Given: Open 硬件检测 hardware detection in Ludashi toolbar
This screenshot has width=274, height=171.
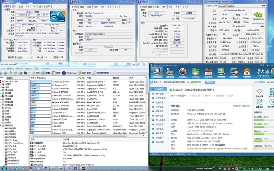Looking at the screenshot, I should coord(157,73).
